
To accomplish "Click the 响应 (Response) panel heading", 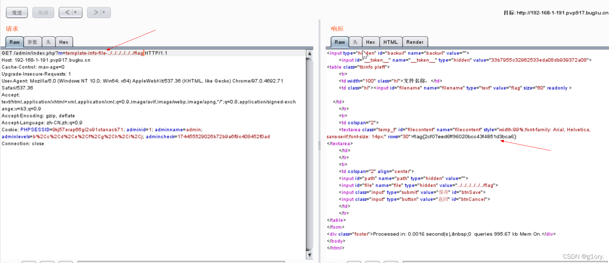I will point(337,29).
